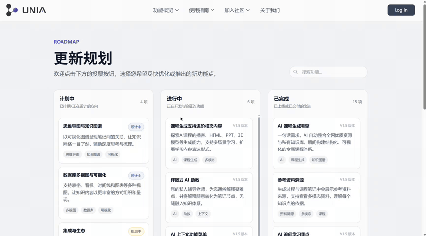Select the 上下文 tag
Screen dimensions: 426x236
[x=203, y=214]
